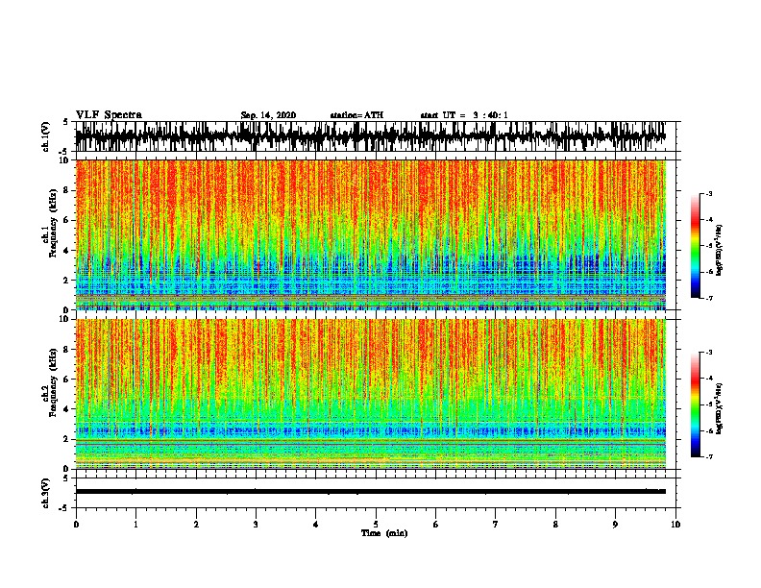Select the "ch.3(V)" axis label
Screen dimensions: 761x588
pyautogui.click(x=46, y=493)
